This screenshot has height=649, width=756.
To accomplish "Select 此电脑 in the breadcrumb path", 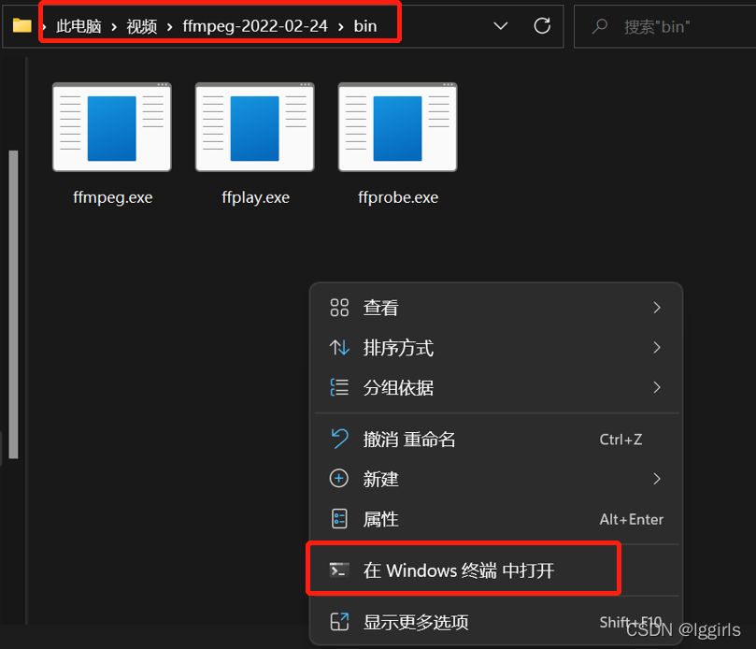I will pos(78,26).
